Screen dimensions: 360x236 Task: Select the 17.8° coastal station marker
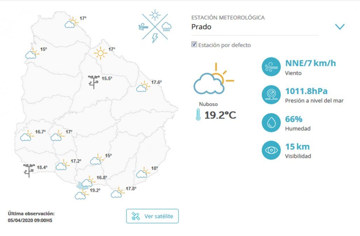[117, 192]
